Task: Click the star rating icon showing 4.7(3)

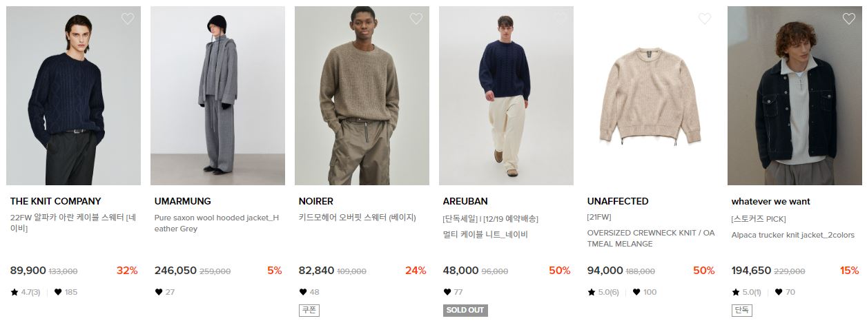Action: click(x=14, y=292)
